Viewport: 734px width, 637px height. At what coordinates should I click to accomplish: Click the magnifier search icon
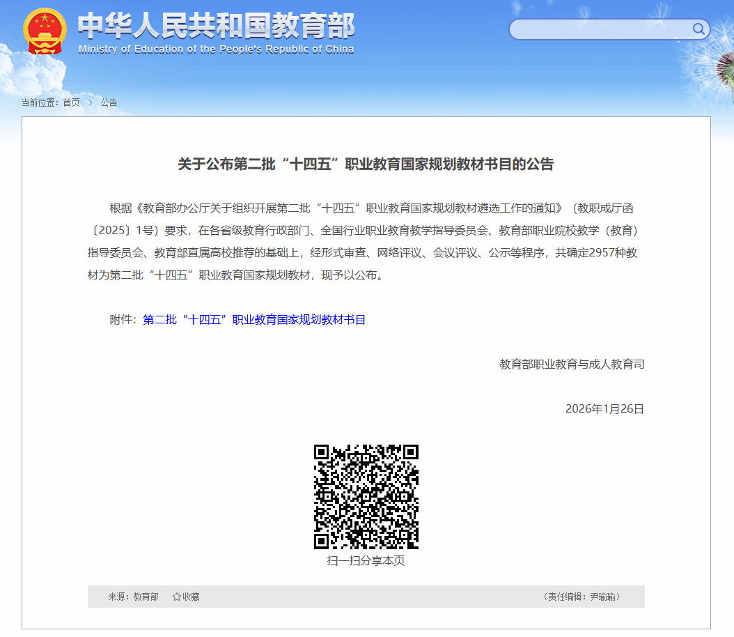click(698, 29)
